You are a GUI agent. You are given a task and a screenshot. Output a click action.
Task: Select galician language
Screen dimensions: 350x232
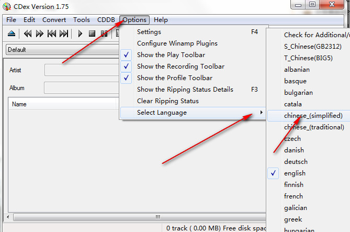(x=309, y=208)
